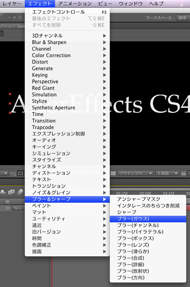The image size is (190, 287).
Task: Expand the スタイライズ submenu
Action: tap(67, 160)
